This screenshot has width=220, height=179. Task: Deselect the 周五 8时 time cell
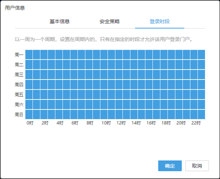click(89, 95)
